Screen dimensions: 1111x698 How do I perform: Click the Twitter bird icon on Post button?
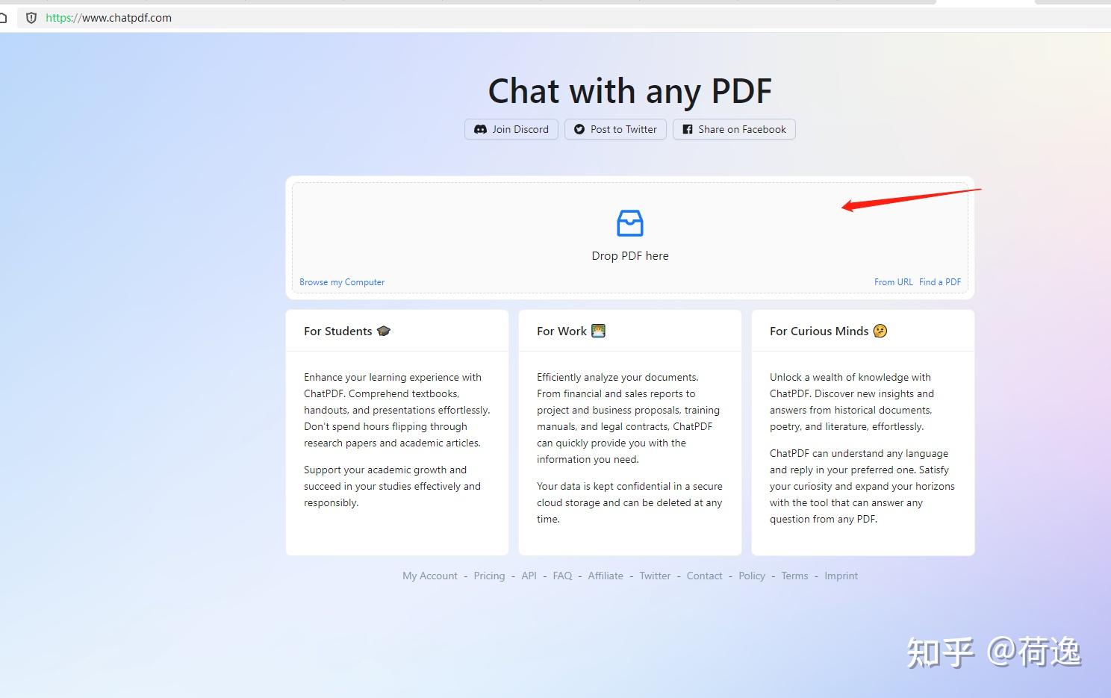(x=579, y=129)
